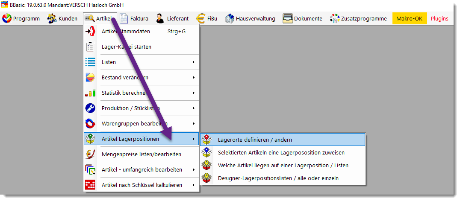This screenshot has width=460, height=201.
Task: Click the red Schlüssel kalkulieren icon
Action: [x=90, y=185]
